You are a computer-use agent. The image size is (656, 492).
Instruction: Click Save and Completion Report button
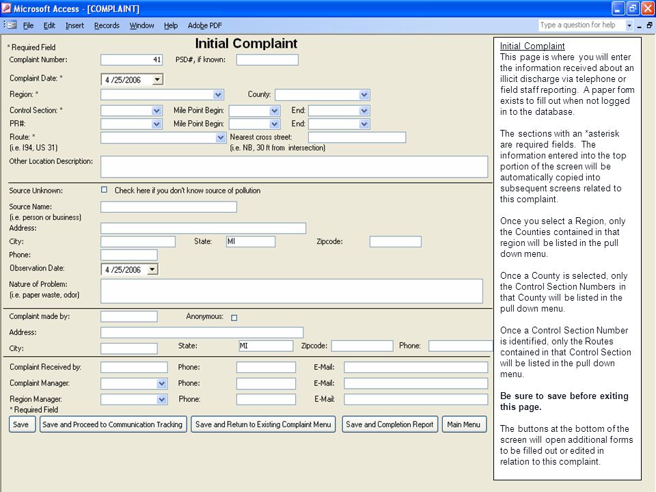point(389,424)
